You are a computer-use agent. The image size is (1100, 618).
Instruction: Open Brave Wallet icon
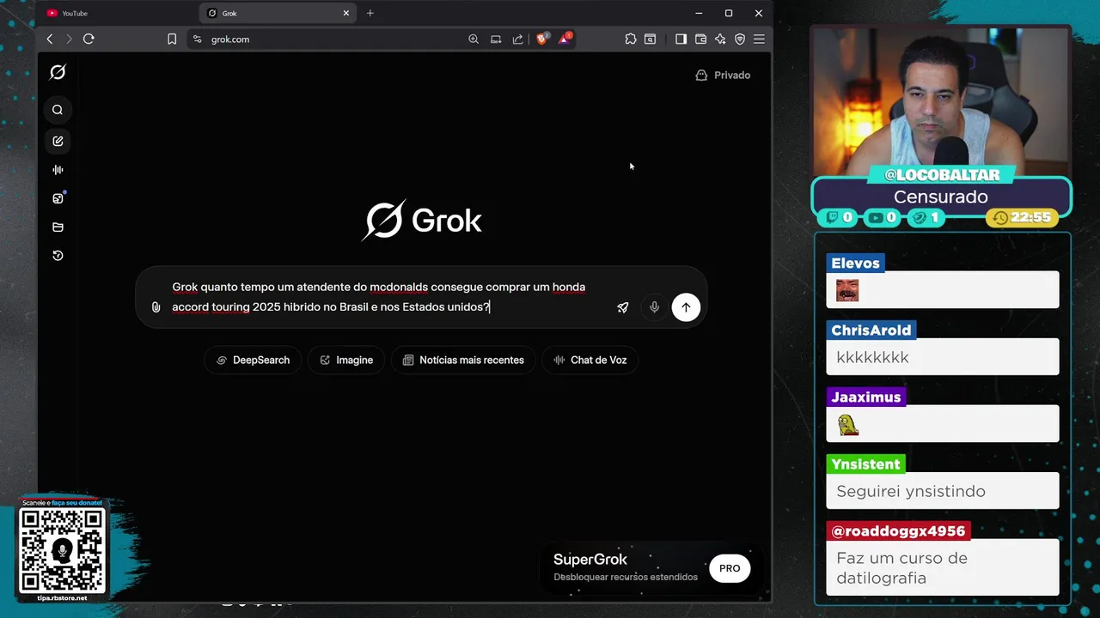[x=700, y=39]
